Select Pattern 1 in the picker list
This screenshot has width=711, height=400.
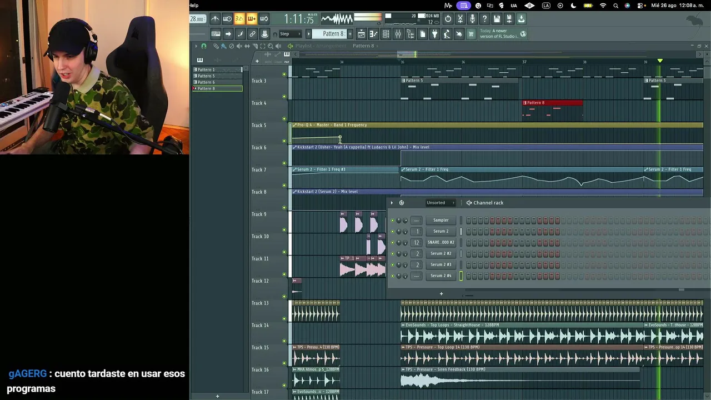[217, 70]
